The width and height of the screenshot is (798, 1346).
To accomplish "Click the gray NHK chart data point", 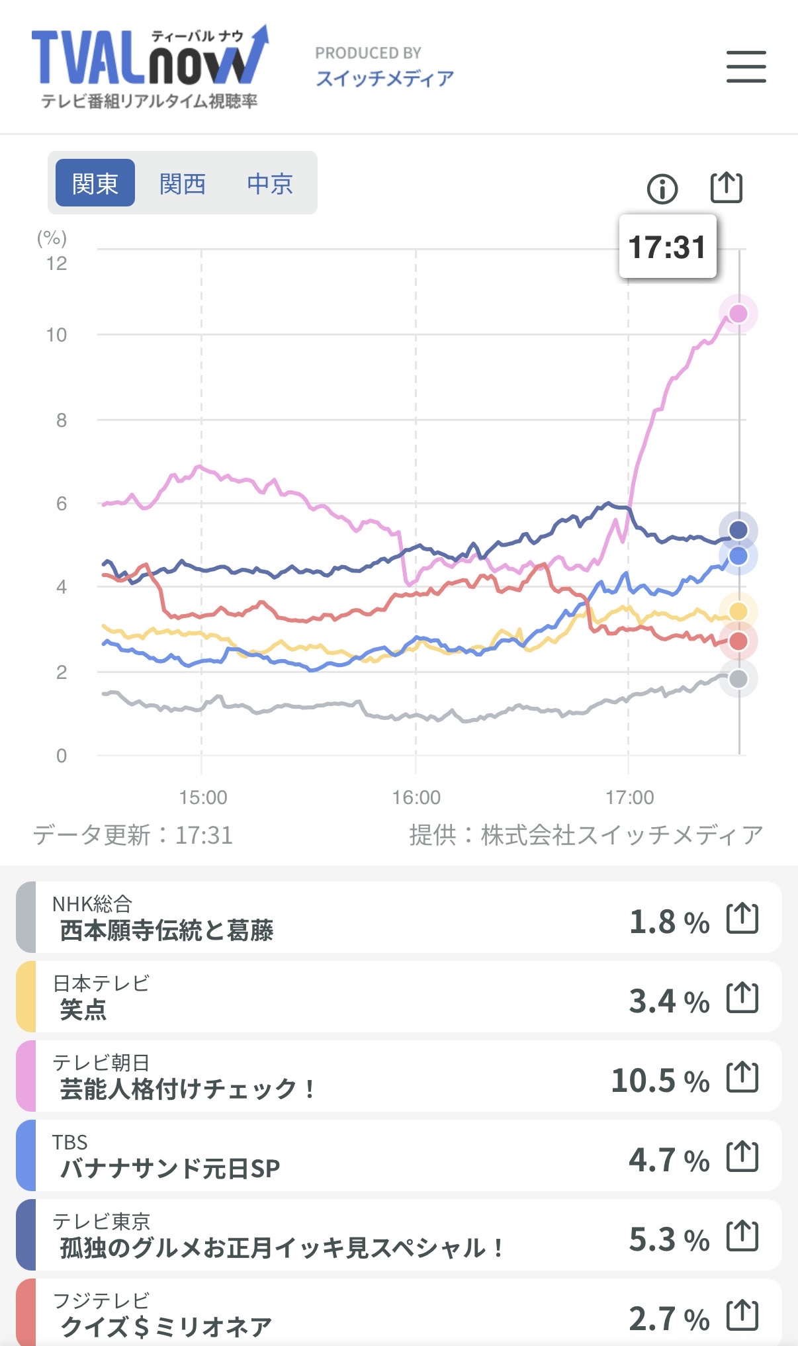I will pos(738,679).
